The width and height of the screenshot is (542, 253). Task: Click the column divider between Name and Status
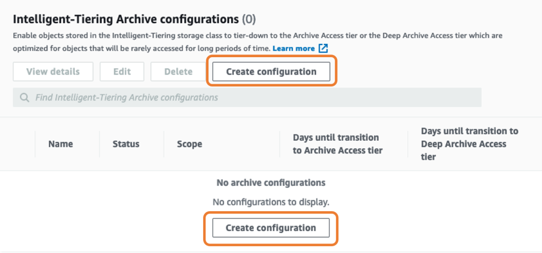[x=100, y=144]
